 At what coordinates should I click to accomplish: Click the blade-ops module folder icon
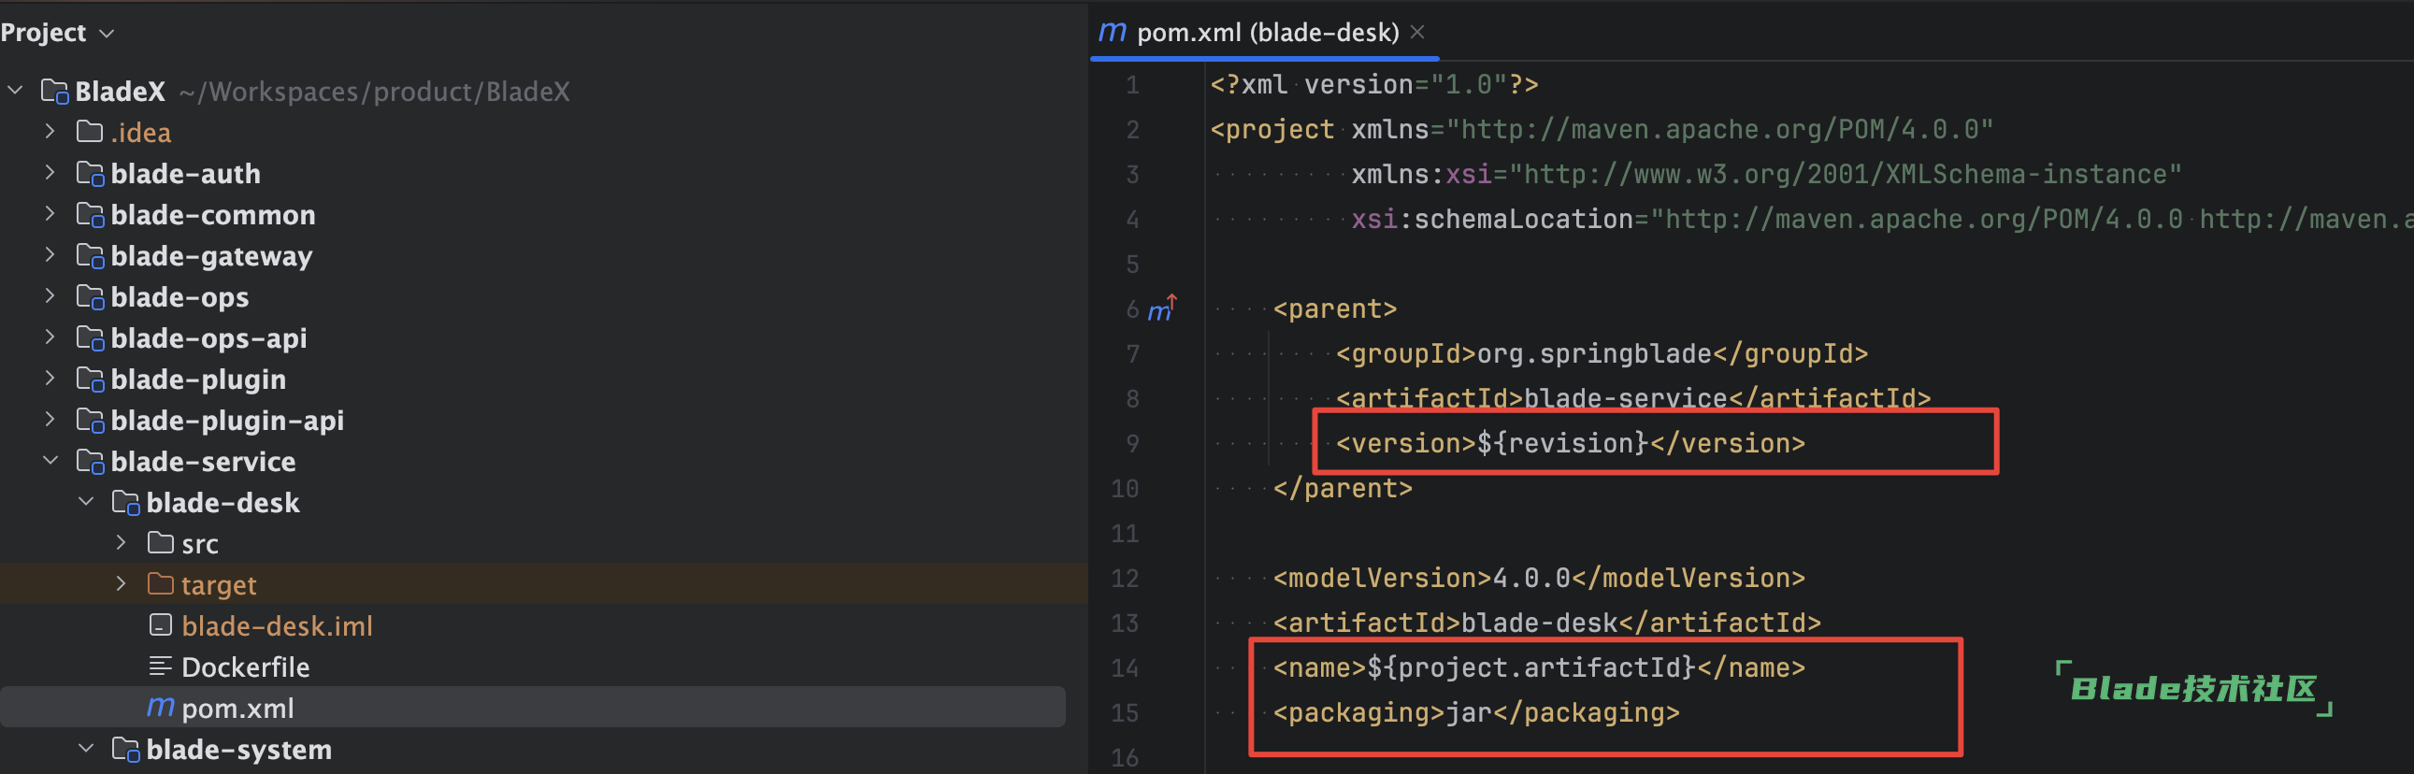(90, 297)
